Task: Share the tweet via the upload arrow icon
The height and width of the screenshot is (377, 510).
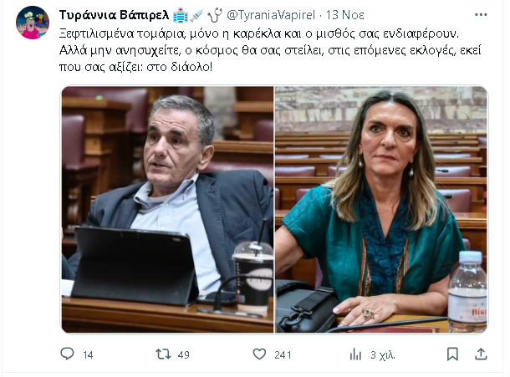Action: pos(481,354)
